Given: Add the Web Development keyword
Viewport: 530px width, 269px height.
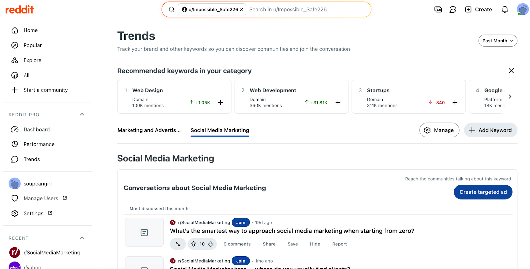Looking at the screenshot, I should pos(338,103).
